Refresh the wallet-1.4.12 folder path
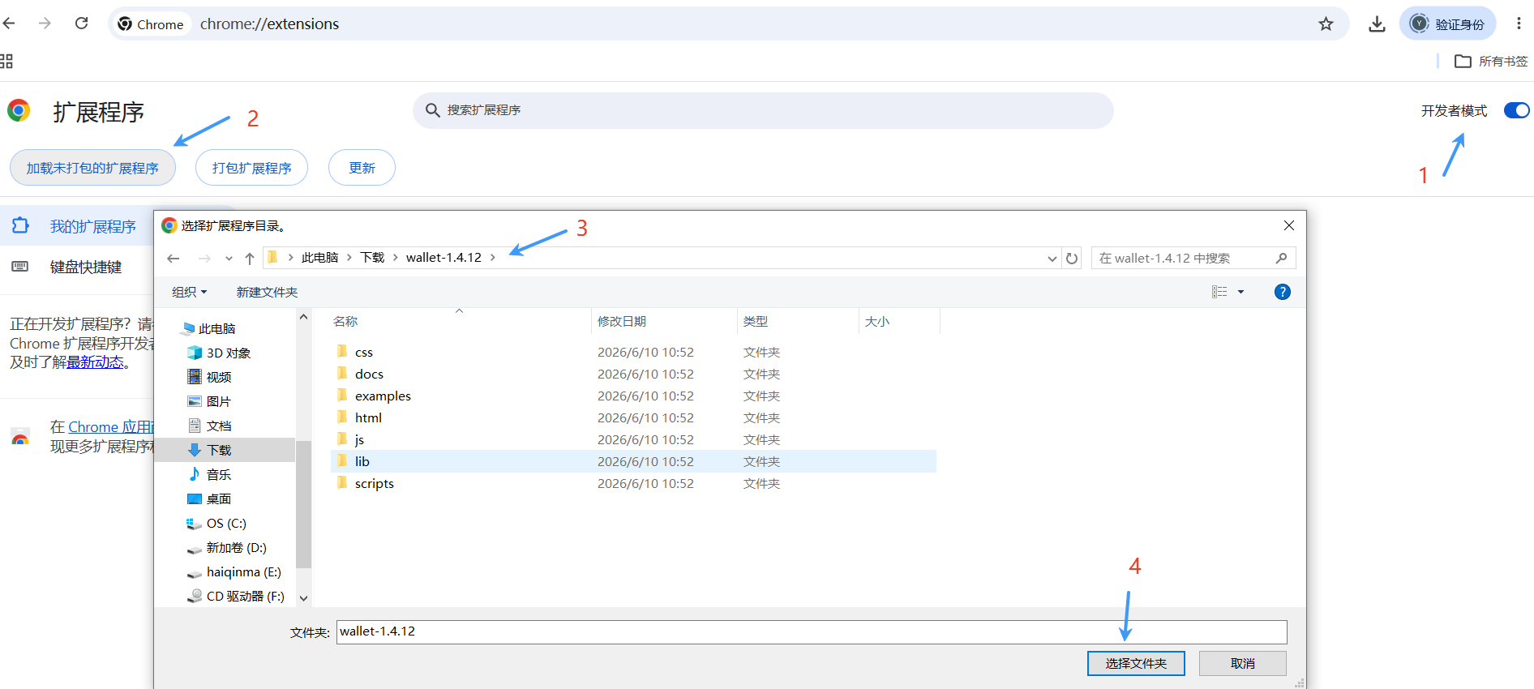The height and width of the screenshot is (689, 1534). click(x=1072, y=259)
